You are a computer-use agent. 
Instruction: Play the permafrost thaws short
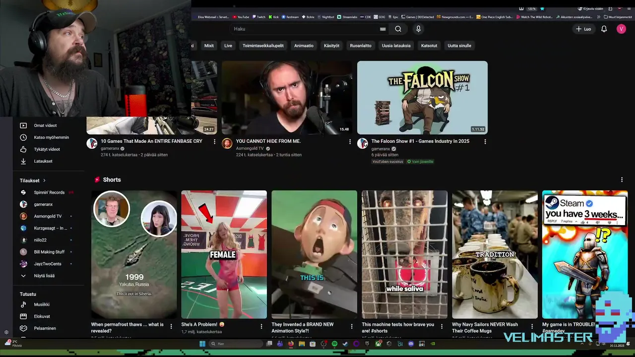[x=134, y=254]
